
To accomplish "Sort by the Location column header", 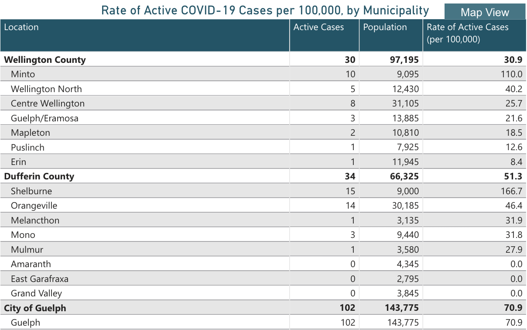I will click(x=21, y=27).
